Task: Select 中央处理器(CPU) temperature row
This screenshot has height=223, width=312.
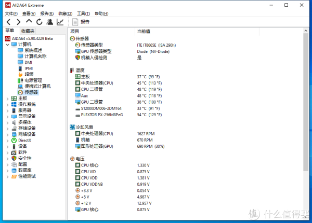Action: pyautogui.click(x=119, y=83)
